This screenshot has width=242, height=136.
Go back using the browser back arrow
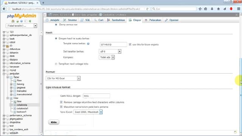4,9
